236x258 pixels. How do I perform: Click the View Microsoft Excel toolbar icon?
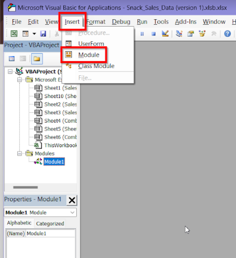click(x=14, y=34)
